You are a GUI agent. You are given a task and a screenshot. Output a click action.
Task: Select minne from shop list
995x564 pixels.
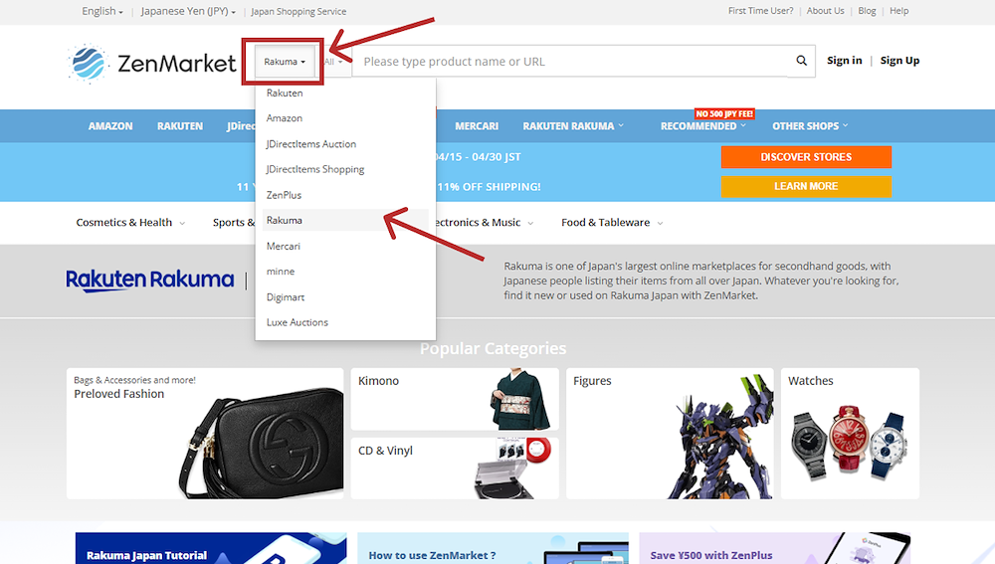coord(345,272)
